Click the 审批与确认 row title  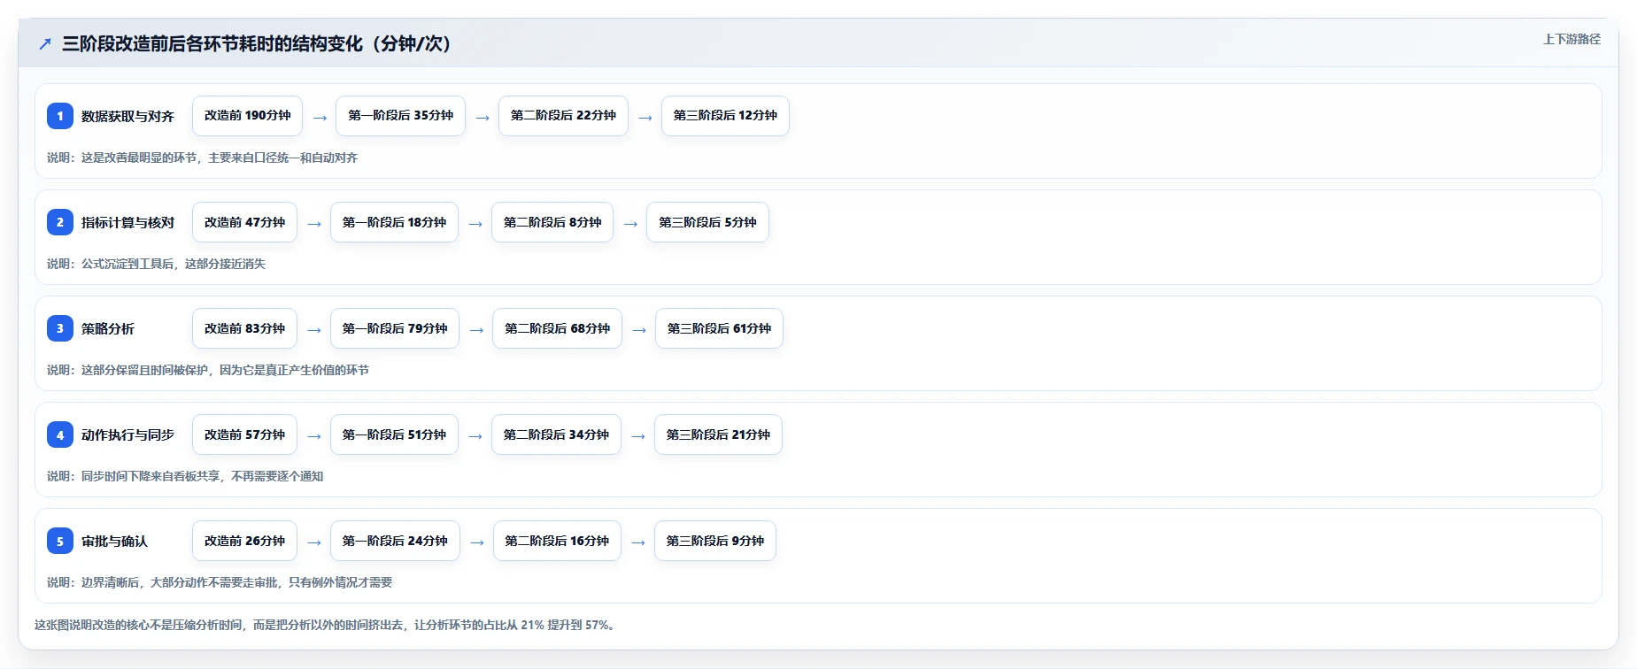point(114,541)
